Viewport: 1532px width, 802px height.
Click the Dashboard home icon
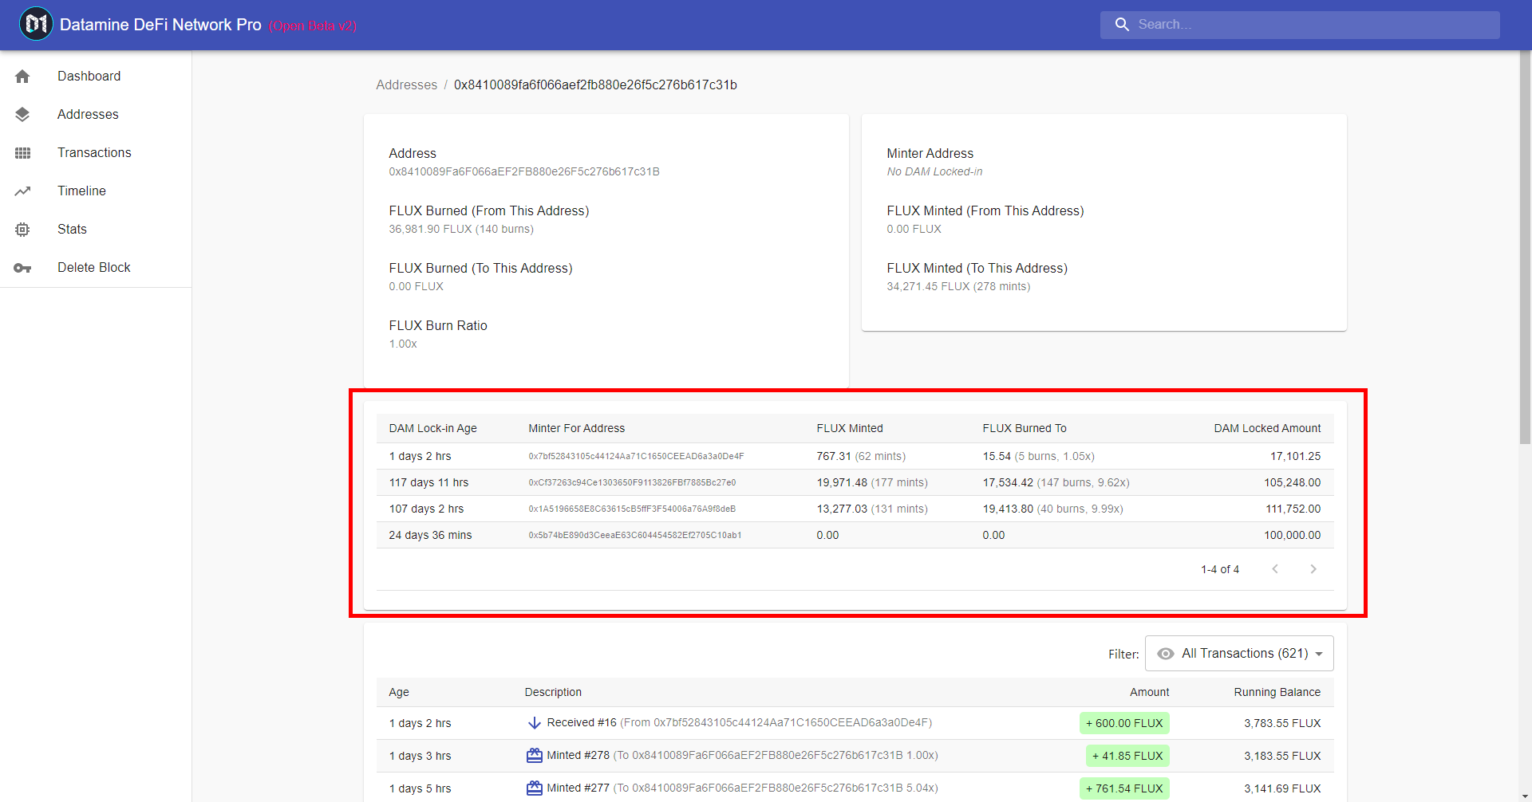(x=22, y=77)
